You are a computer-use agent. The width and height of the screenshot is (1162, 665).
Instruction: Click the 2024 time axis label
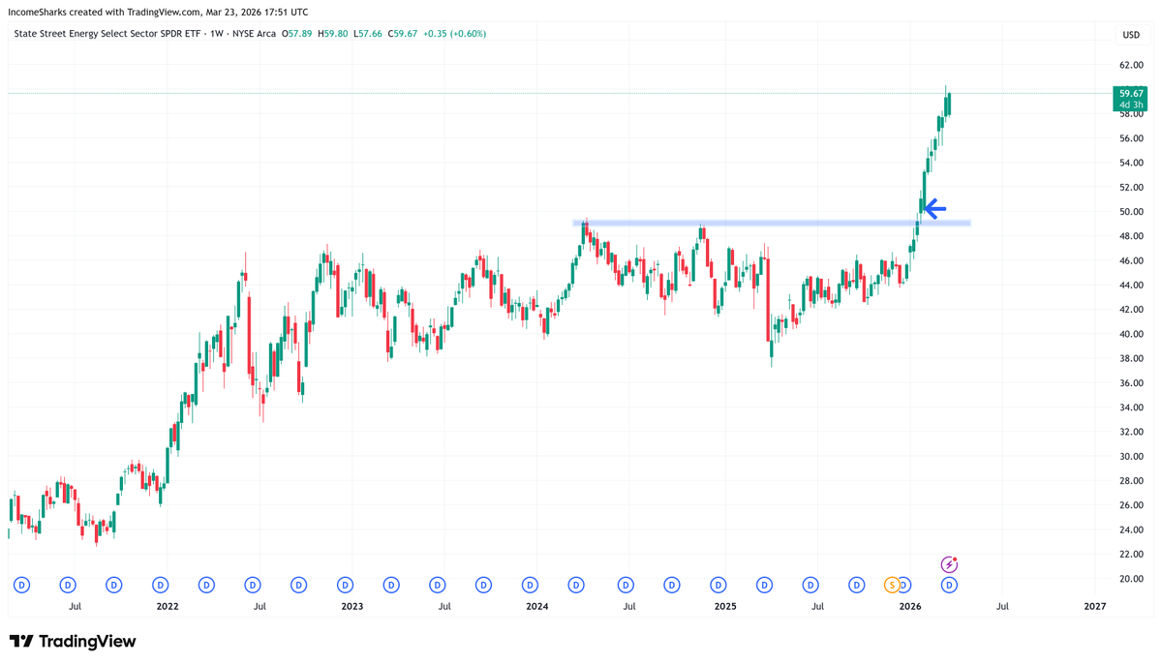click(537, 607)
